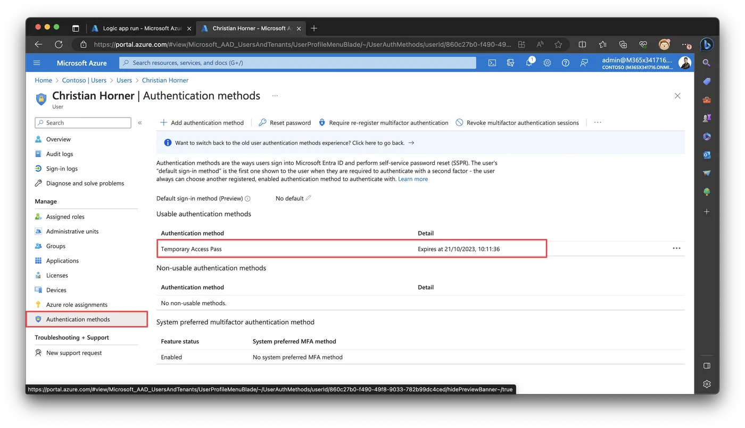Open Azure portal settings gear
745x428 pixels.
click(547, 63)
